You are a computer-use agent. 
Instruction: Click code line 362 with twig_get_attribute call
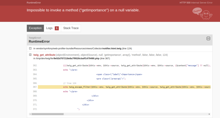point(124,65)
